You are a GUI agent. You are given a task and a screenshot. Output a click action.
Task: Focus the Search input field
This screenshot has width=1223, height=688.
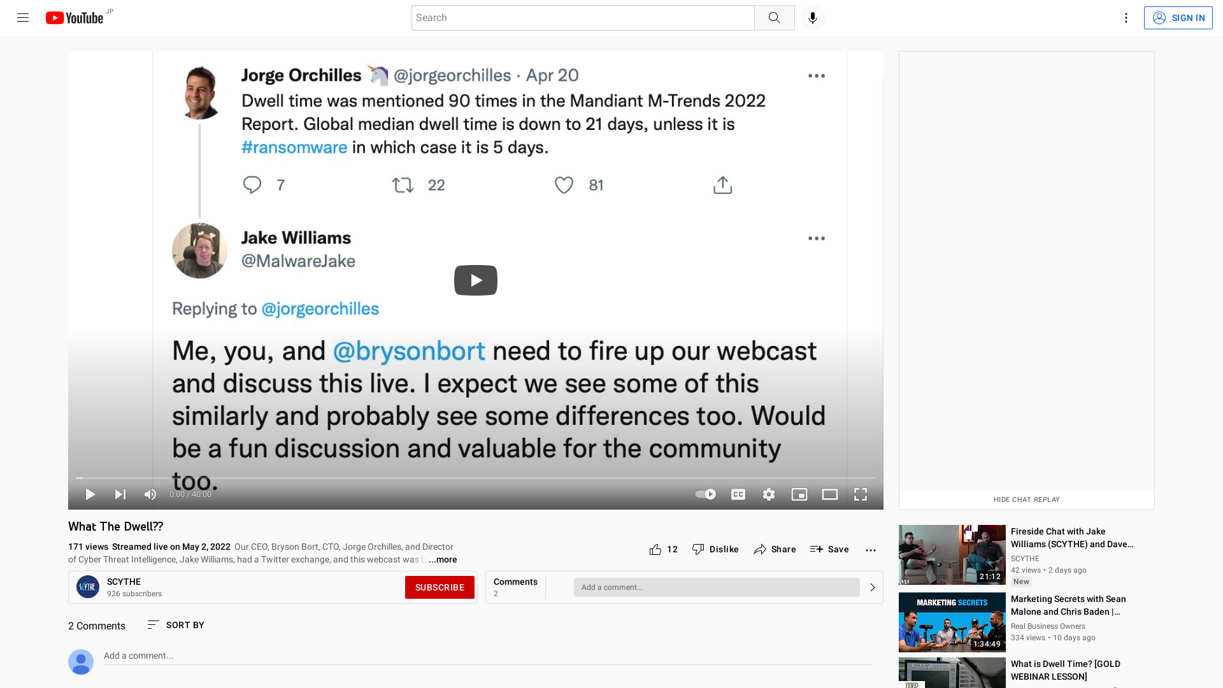582,18
